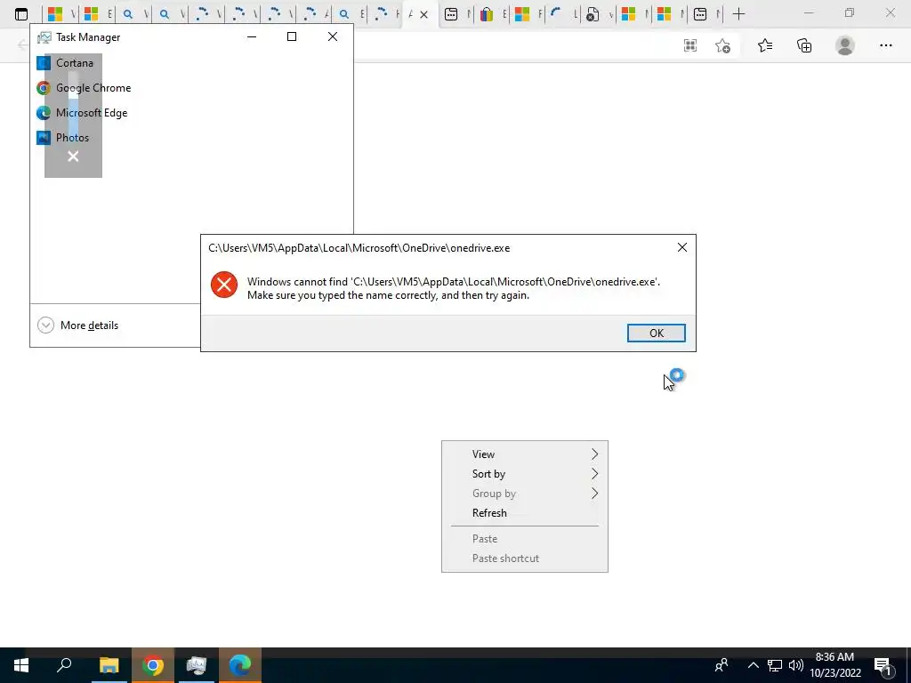Add this page to favorites star icon
Screen dimensions: 911x683
722,46
